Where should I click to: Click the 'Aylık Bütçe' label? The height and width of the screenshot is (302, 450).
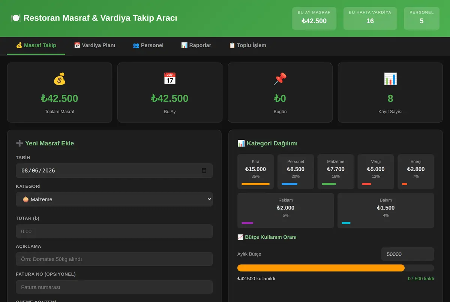coord(249,254)
